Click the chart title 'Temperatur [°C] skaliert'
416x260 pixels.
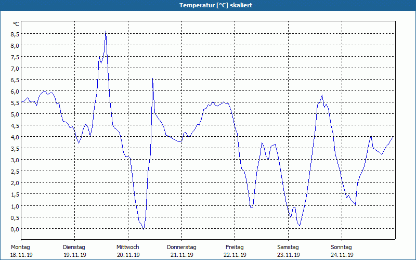point(216,5)
